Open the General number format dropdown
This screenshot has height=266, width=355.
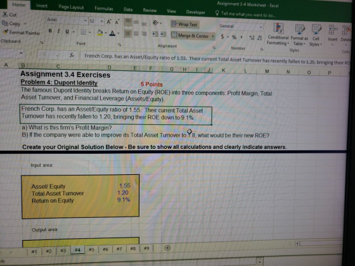coord(261,27)
